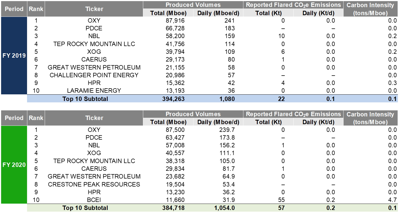Click Produced Volumes header in upper table
The image size is (399, 213).
click(193, 5)
